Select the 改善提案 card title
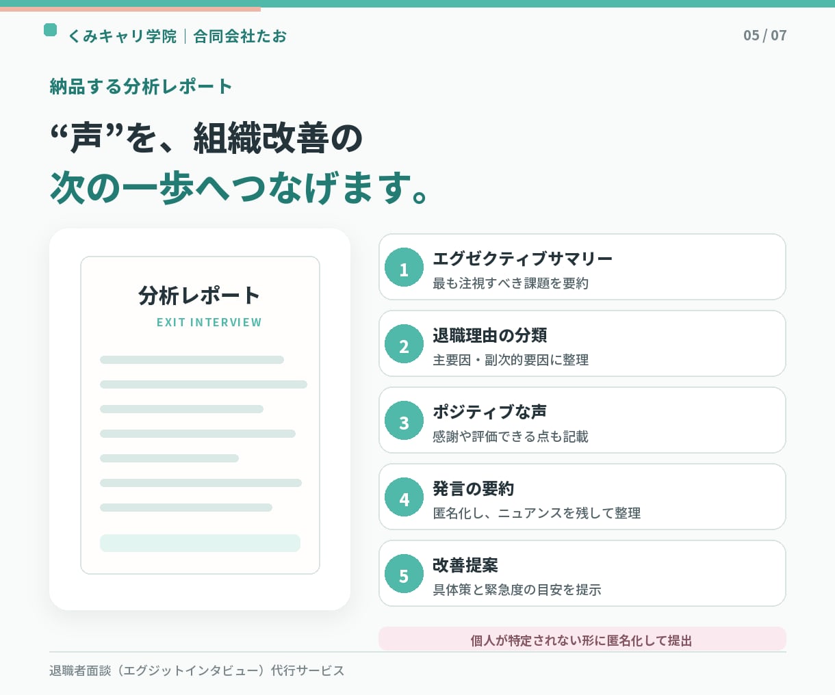This screenshot has width=835, height=695. coord(465,565)
